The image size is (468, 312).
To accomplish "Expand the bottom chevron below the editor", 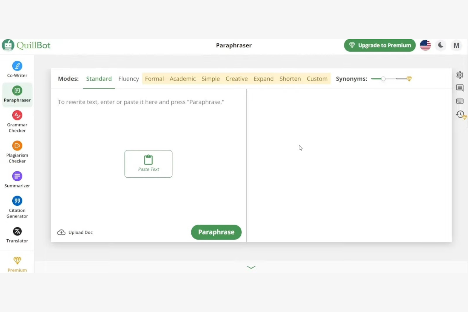I will pos(251,267).
